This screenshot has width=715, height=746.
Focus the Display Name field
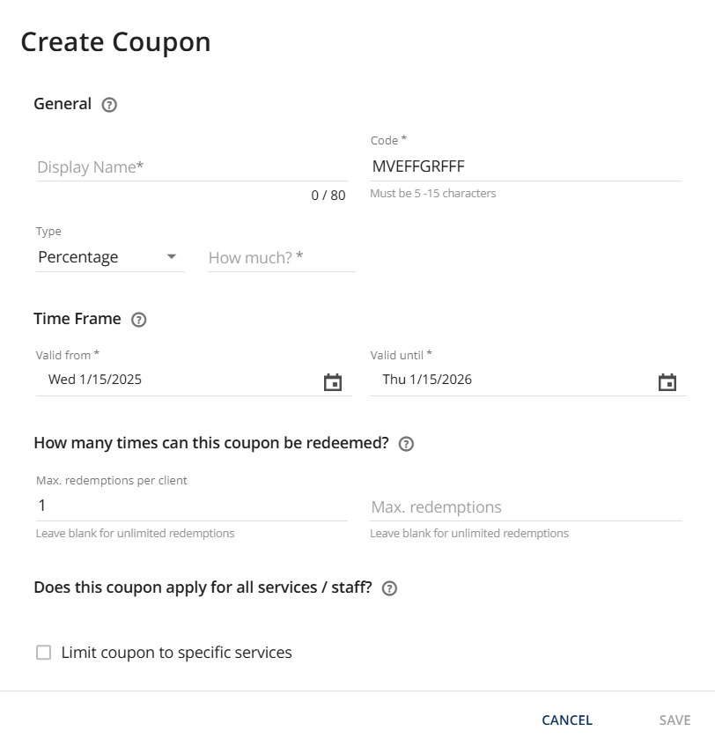[x=191, y=167]
